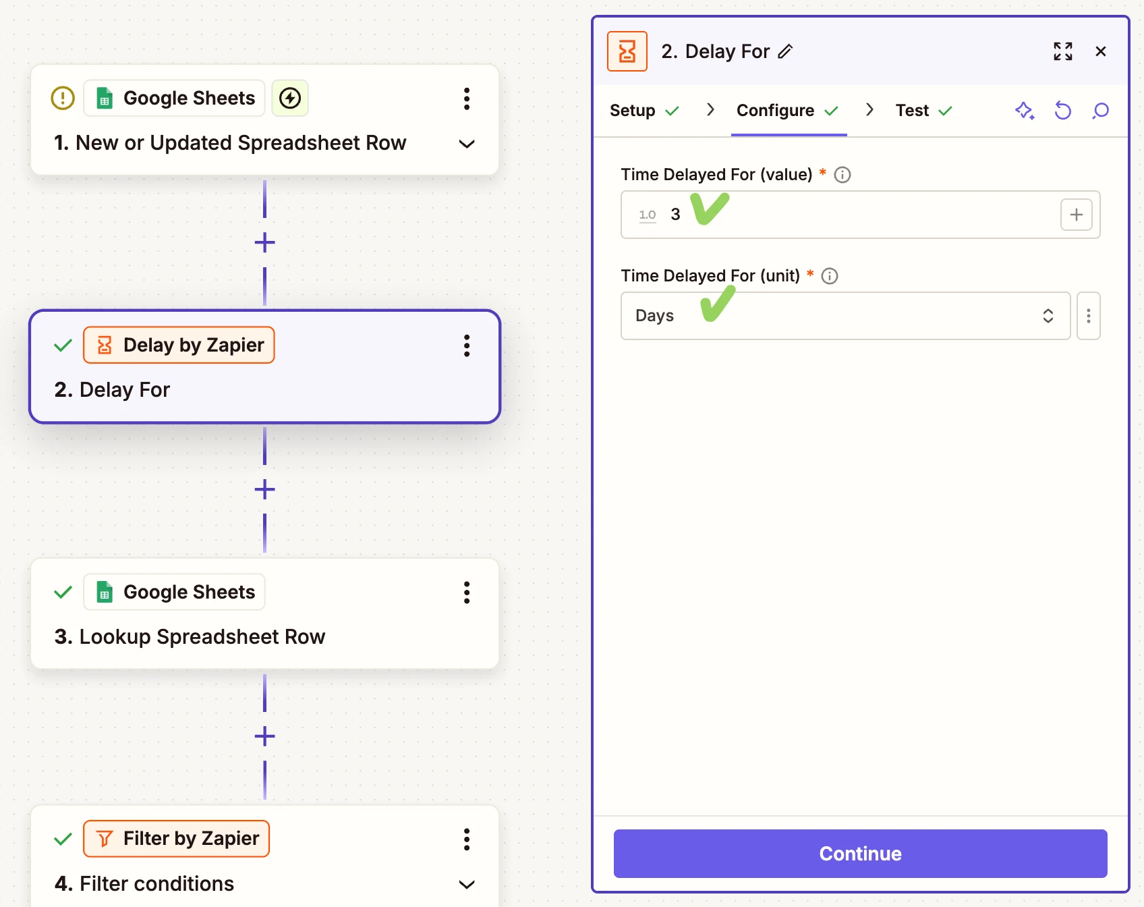Click the undo/refresh arrow icon
The height and width of the screenshot is (907, 1144).
[1062, 111]
